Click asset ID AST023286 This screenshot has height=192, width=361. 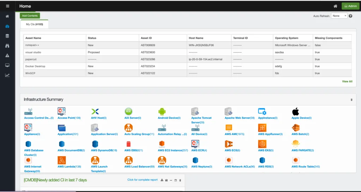[x=148, y=59]
